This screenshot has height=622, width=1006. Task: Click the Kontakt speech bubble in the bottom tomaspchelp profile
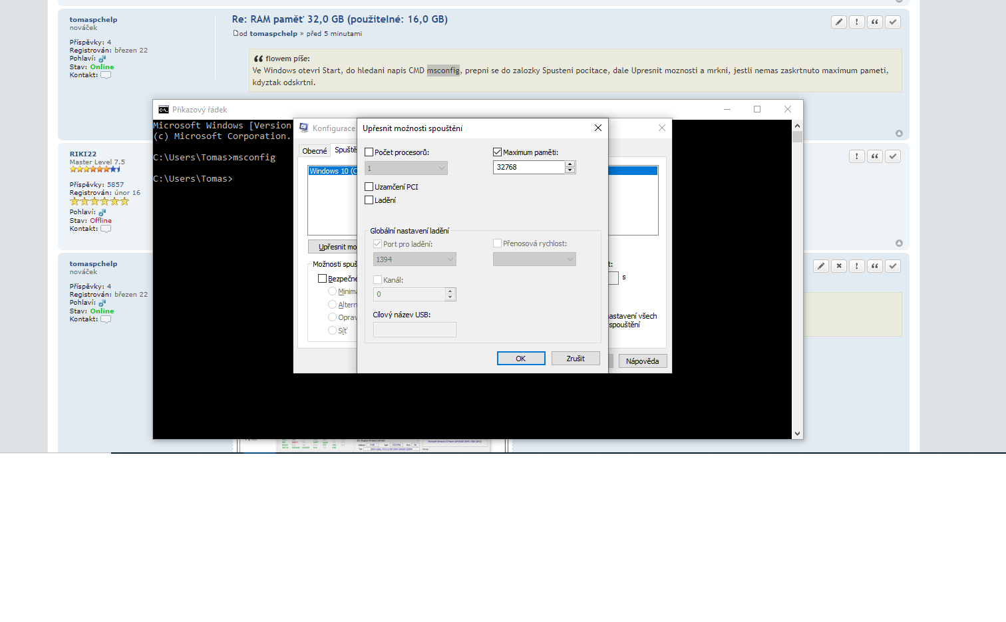106,319
